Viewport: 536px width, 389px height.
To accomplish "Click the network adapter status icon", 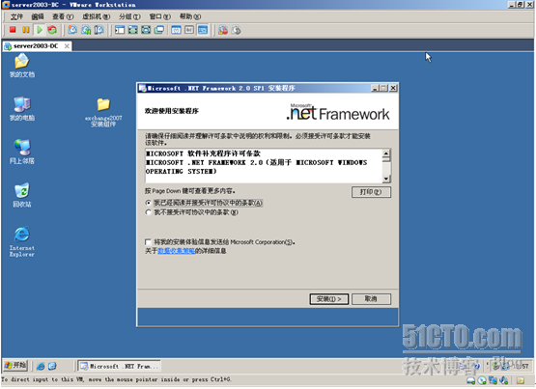I will coord(493,380).
